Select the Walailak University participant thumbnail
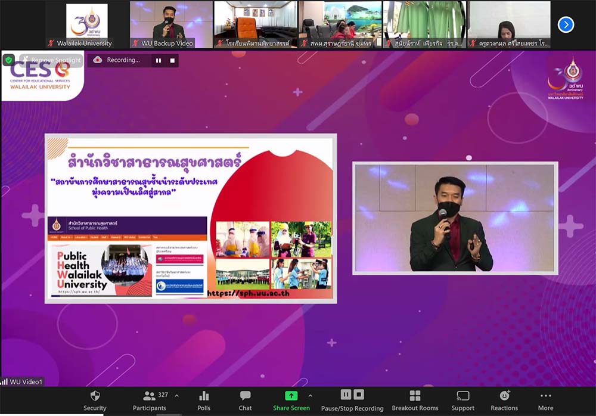This screenshot has height=416, width=596. point(86,24)
